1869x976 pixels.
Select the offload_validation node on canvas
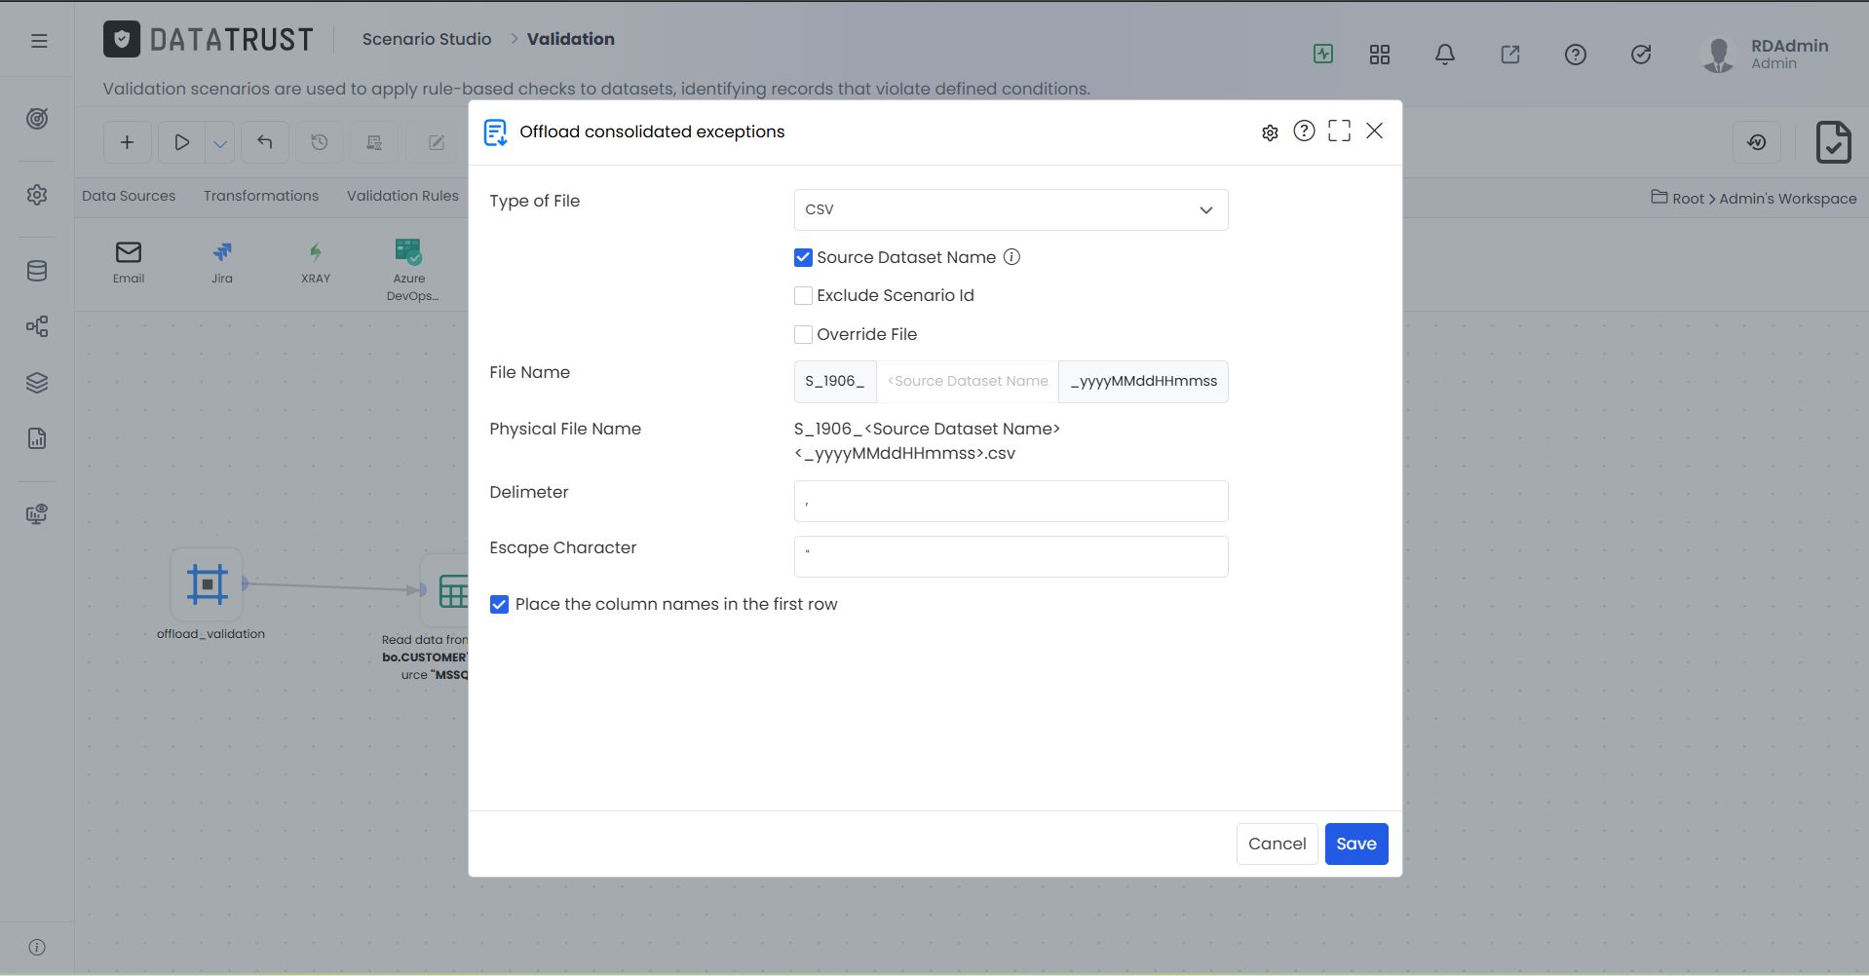tap(207, 584)
